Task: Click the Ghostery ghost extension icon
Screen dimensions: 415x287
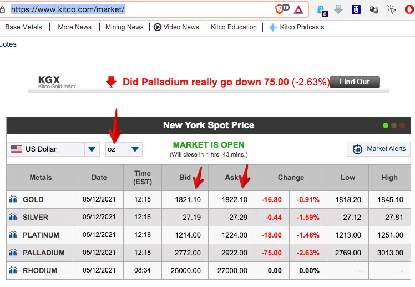Action: coord(322,11)
